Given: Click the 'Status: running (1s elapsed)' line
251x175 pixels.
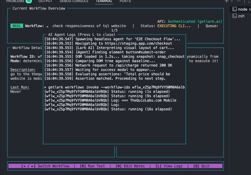Looking at the screenshot, I should [107, 92].
